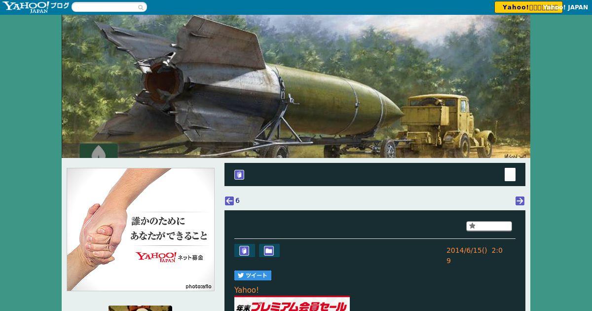Click the book icon in the top bar

239,175
